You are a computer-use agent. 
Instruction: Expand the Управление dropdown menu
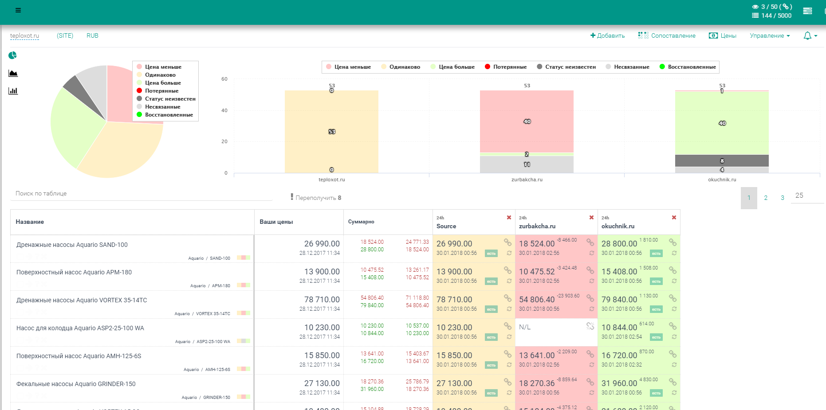pos(770,36)
